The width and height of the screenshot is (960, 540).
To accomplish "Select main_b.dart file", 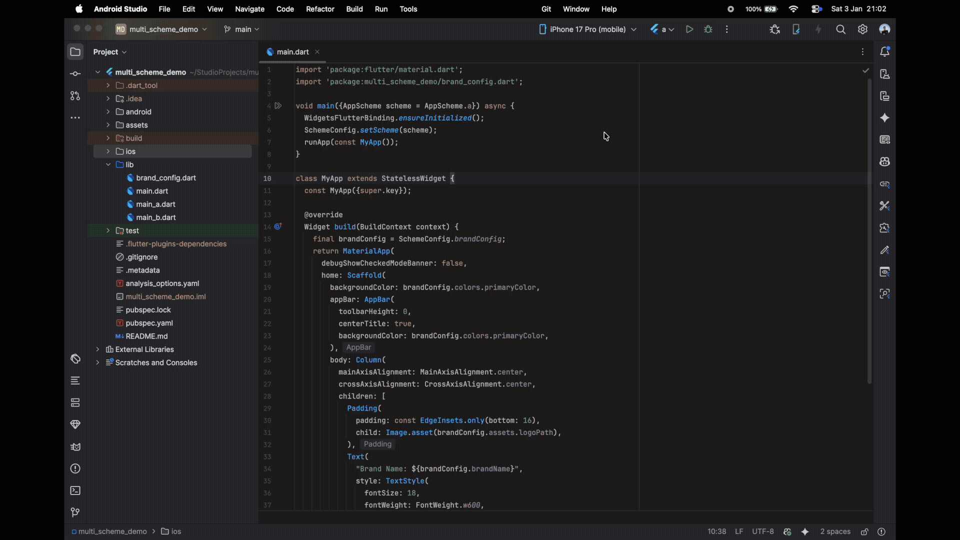I will pyautogui.click(x=155, y=217).
